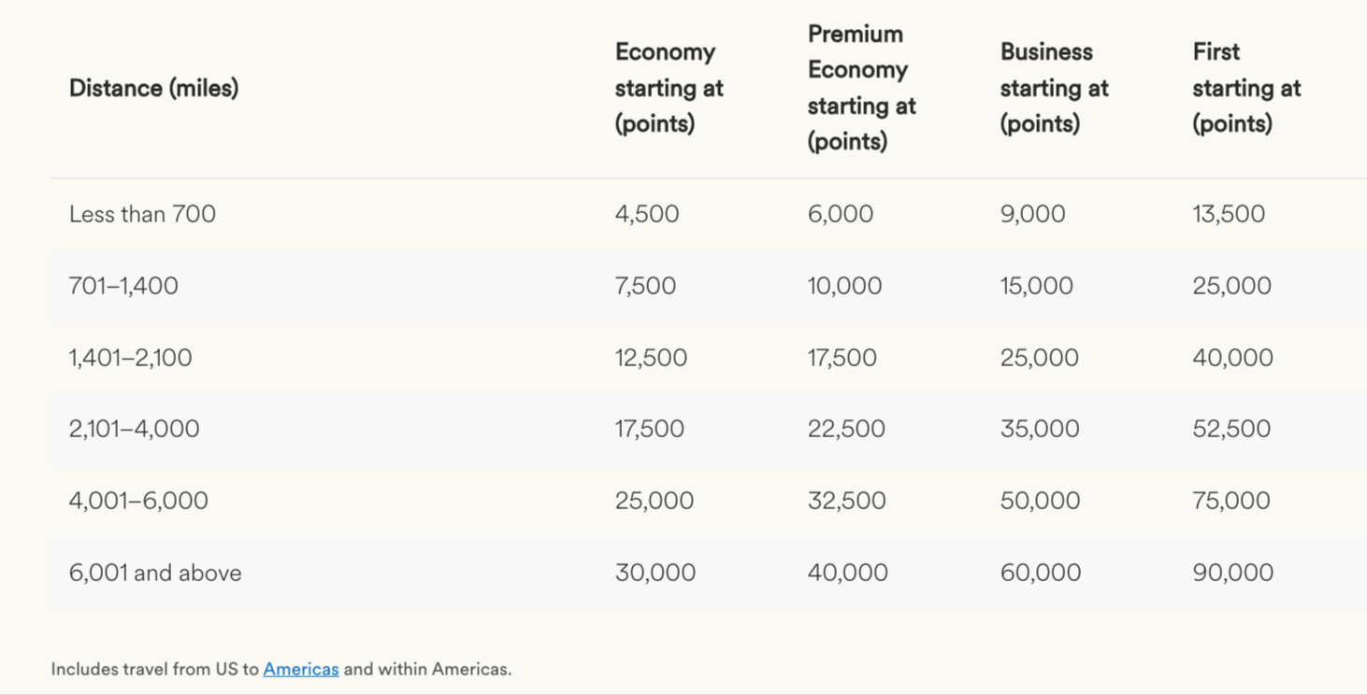Click the 90,000 First points cell
Viewport: 1367px width, 695px height.
(1232, 573)
